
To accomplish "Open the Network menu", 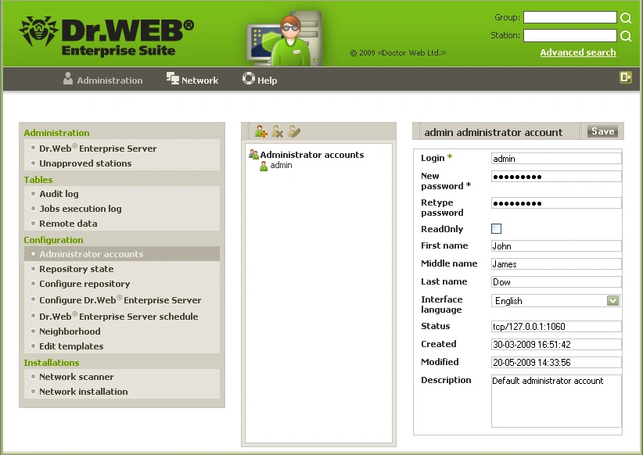I will [192, 80].
